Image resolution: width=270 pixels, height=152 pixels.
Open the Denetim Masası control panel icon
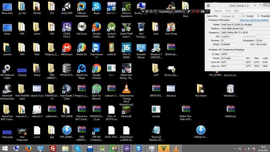coord(141,51)
